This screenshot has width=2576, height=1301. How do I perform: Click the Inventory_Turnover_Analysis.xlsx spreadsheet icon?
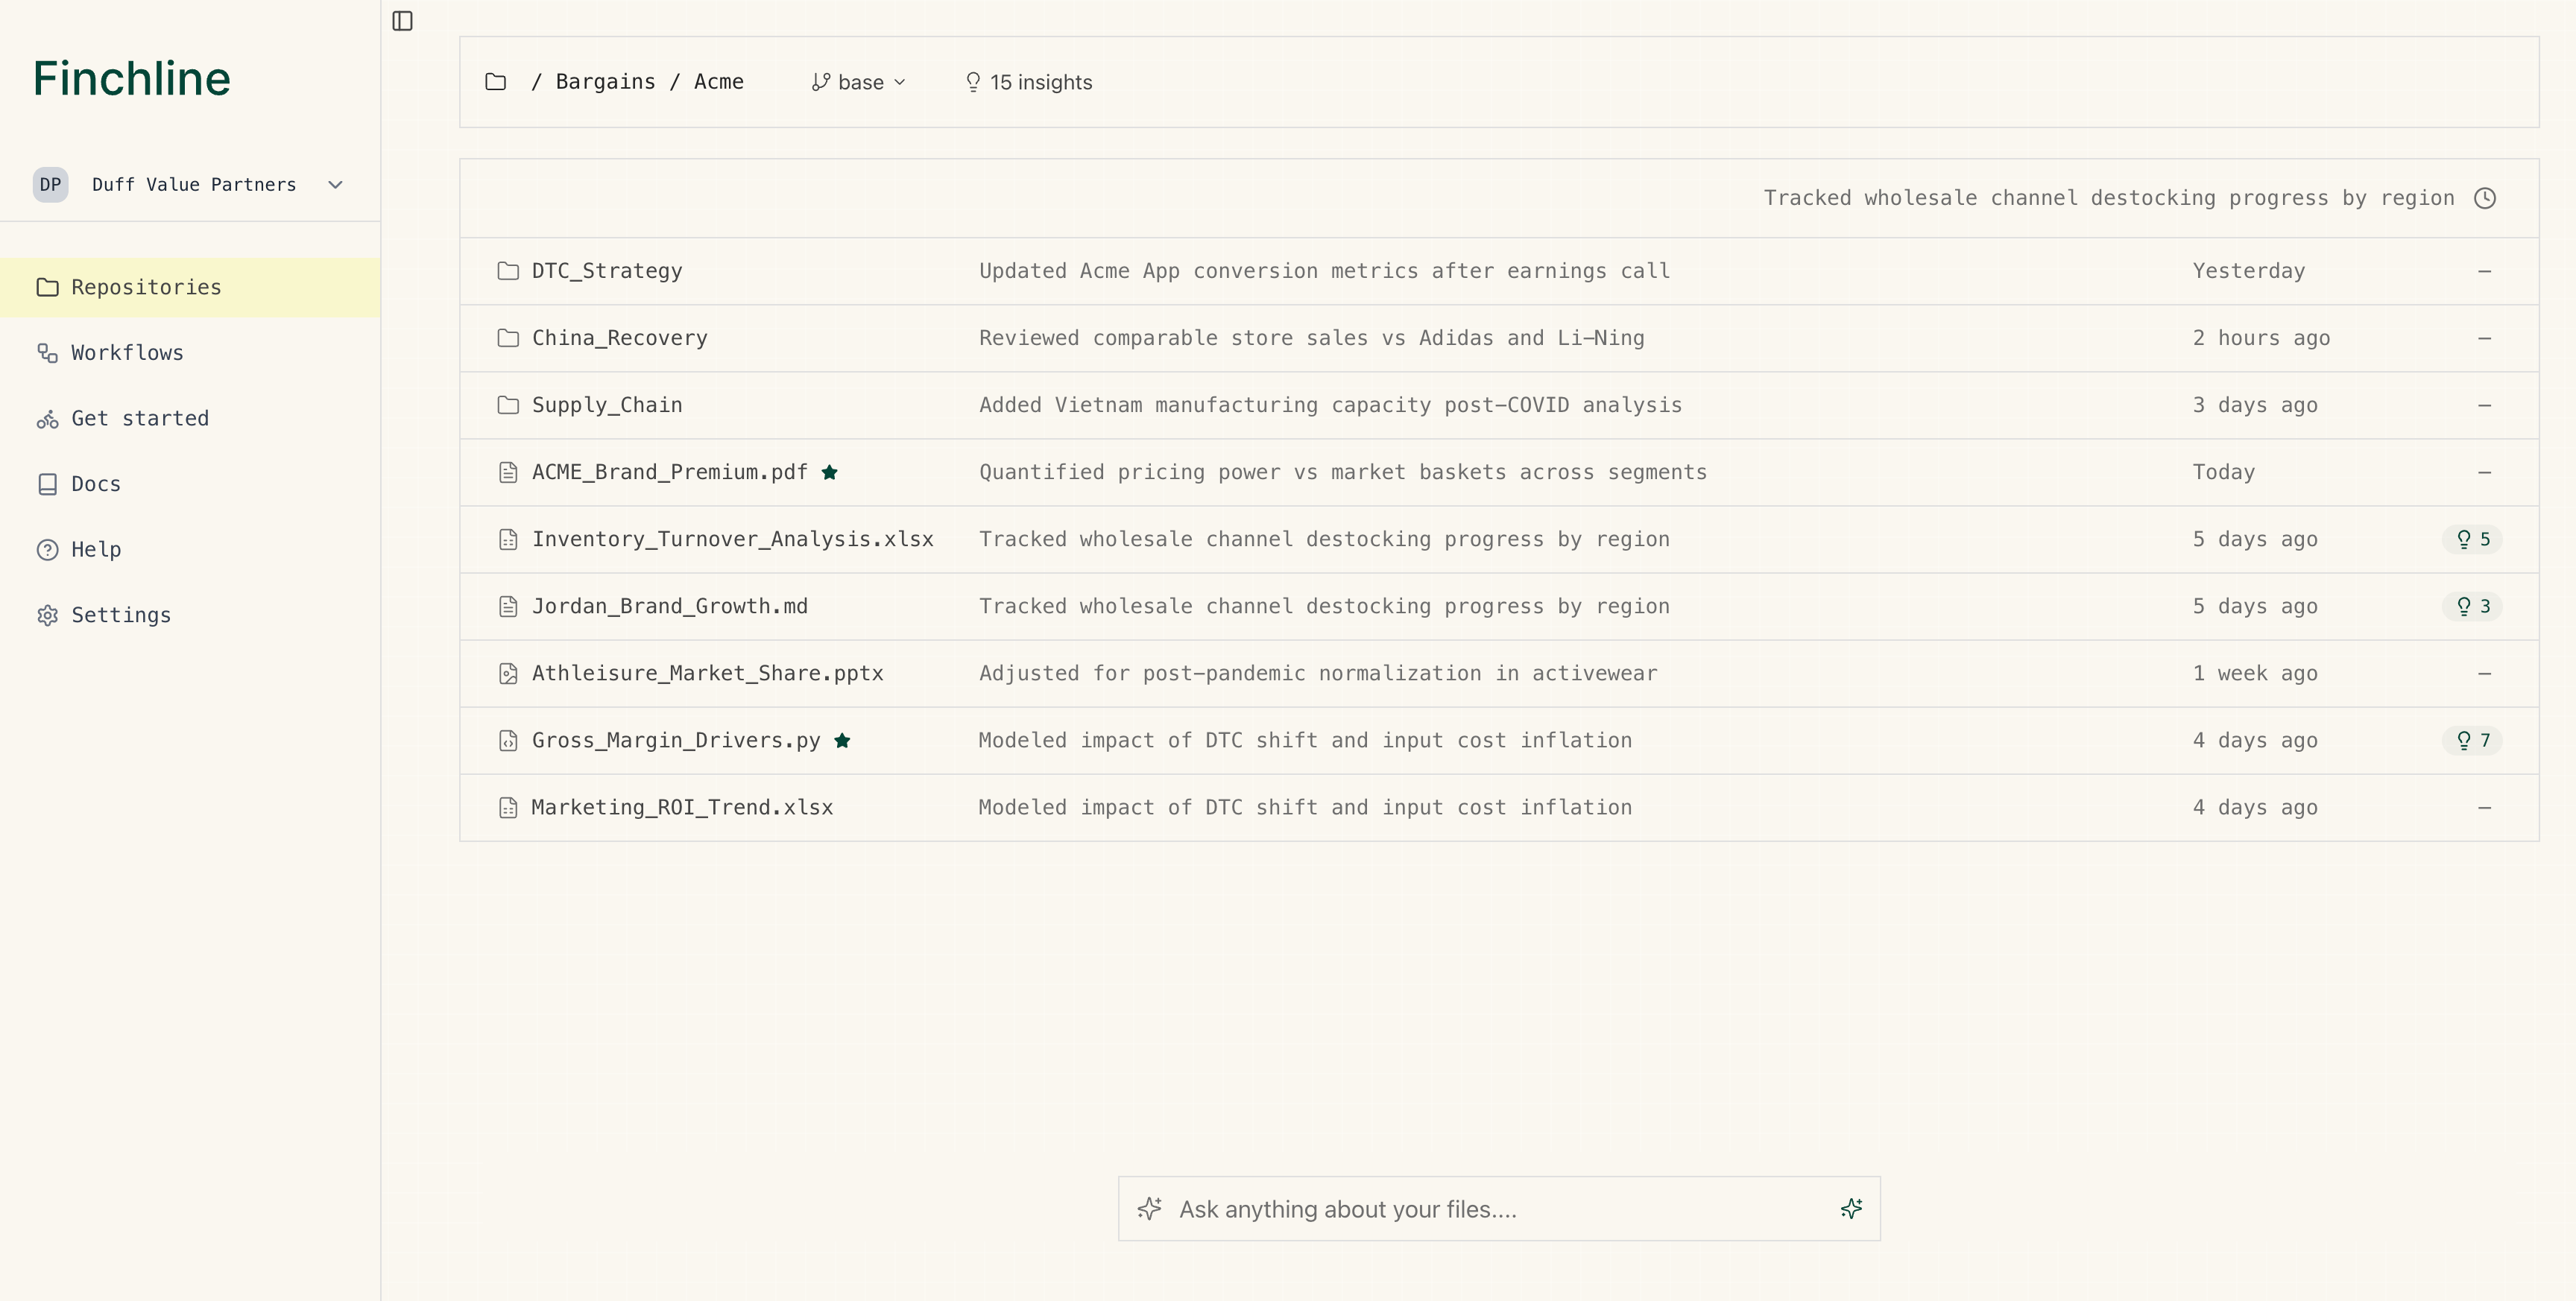point(508,539)
